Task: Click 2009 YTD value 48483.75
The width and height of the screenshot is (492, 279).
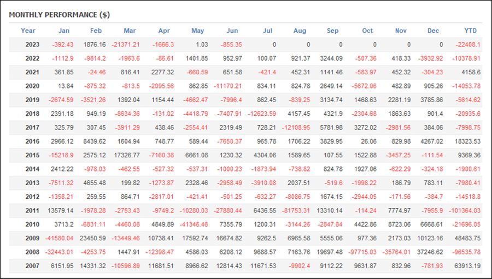Action: [x=467, y=238]
